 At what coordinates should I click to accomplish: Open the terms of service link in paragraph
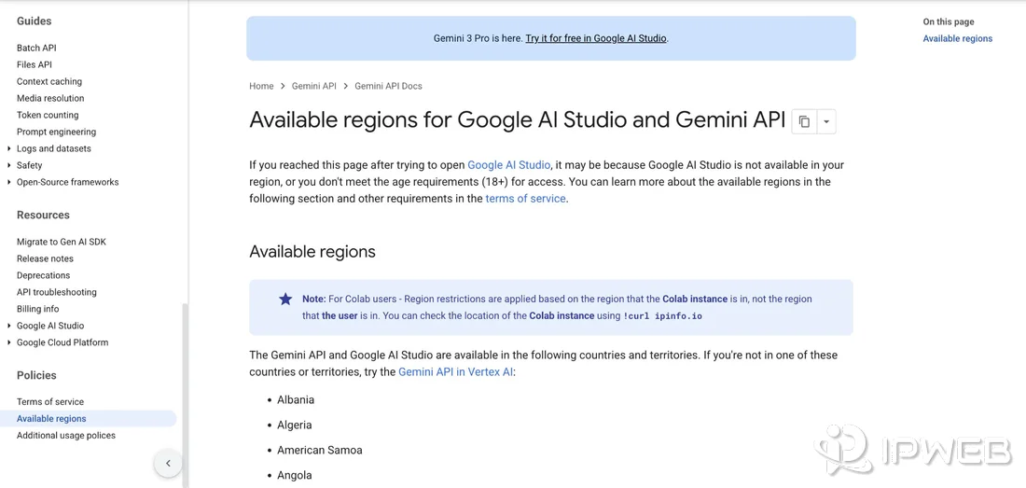525,198
